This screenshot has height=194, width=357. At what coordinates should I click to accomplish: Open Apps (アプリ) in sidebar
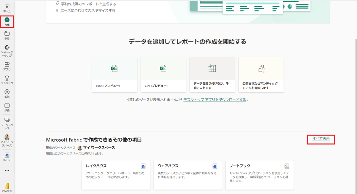pyautogui.click(x=7, y=66)
